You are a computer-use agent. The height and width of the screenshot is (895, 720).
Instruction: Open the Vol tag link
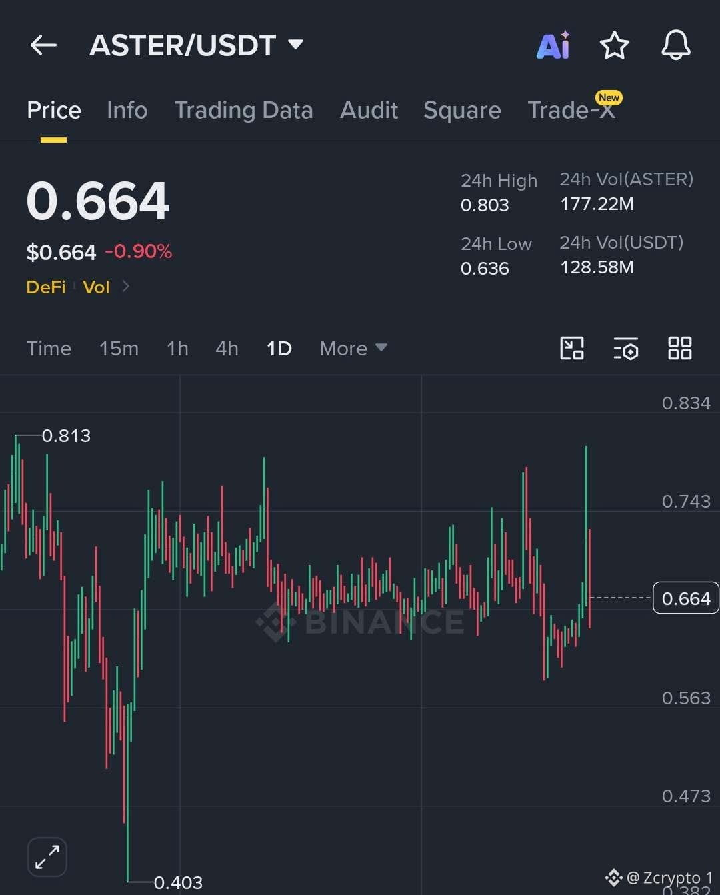[x=96, y=287]
